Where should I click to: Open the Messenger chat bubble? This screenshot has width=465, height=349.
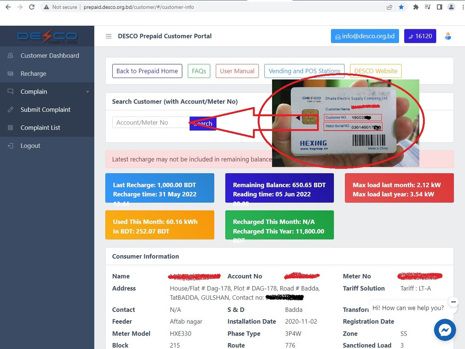coord(445,330)
